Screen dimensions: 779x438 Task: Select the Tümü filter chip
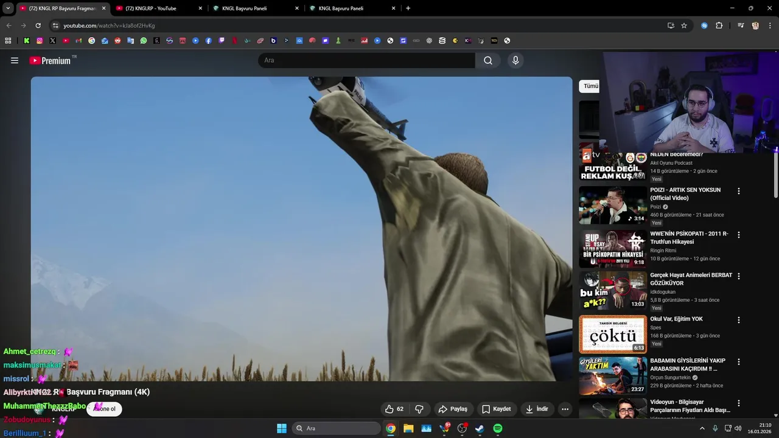point(590,86)
